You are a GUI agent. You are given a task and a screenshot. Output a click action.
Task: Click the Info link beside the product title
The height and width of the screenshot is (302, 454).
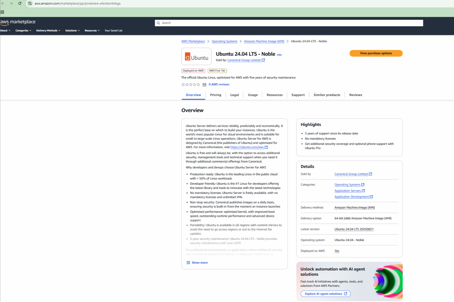click(279, 55)
